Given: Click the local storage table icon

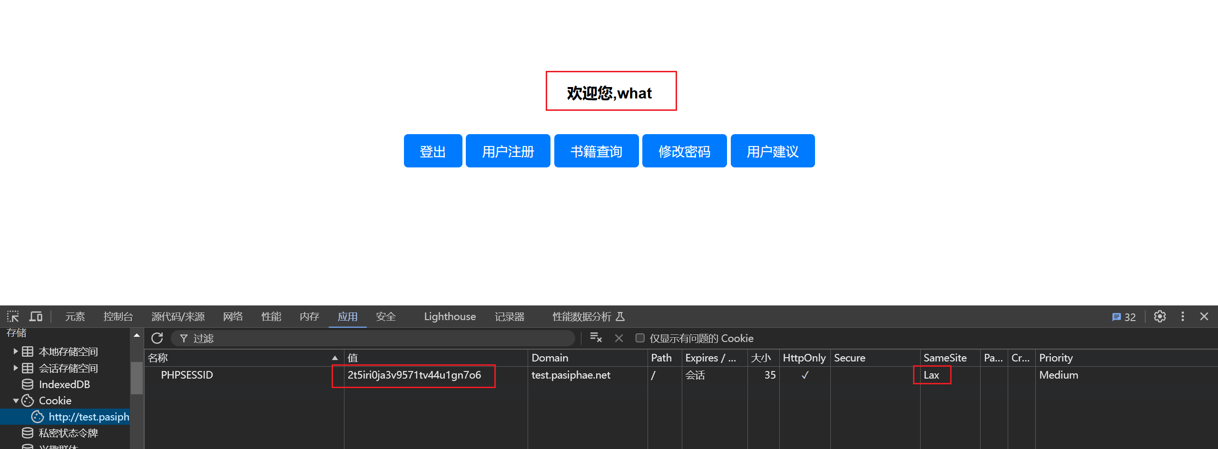Looking at the screenshot, I should click(28, 351).
